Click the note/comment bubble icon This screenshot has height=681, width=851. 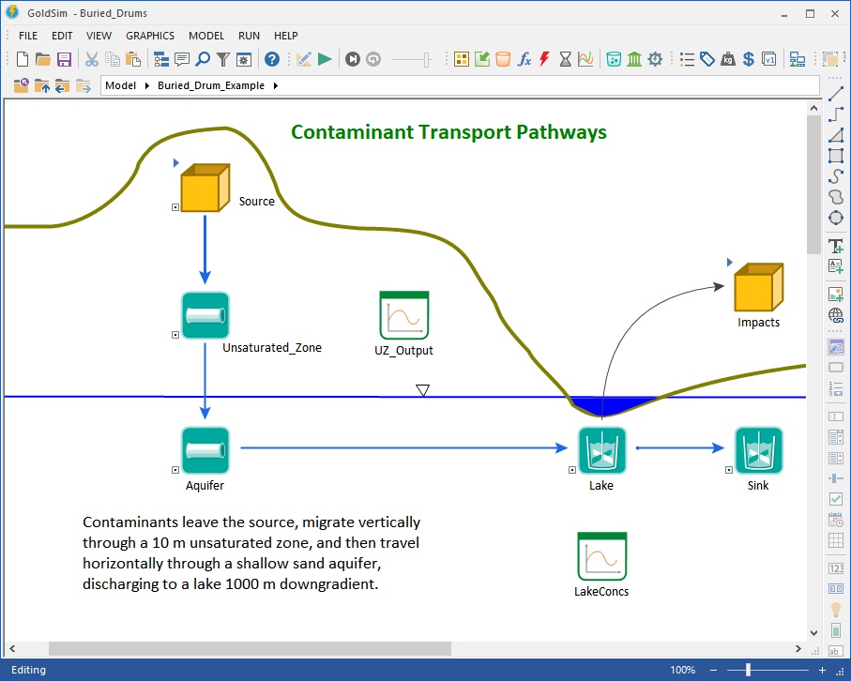coord(182,59)
